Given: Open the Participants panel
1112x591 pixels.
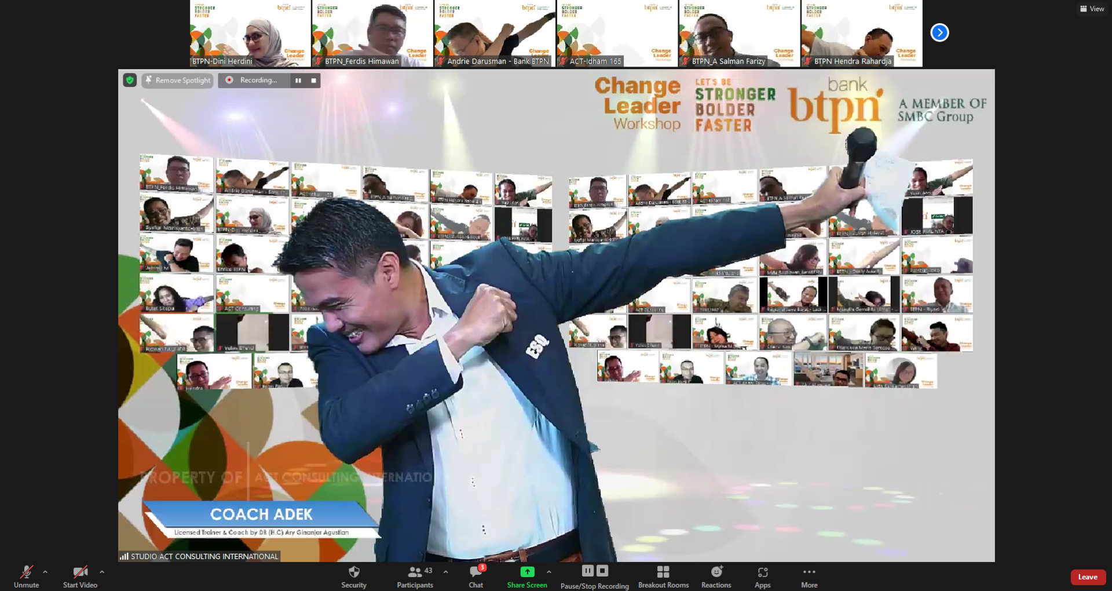Looking at the screenshot, I should click(x=415, y=576).
